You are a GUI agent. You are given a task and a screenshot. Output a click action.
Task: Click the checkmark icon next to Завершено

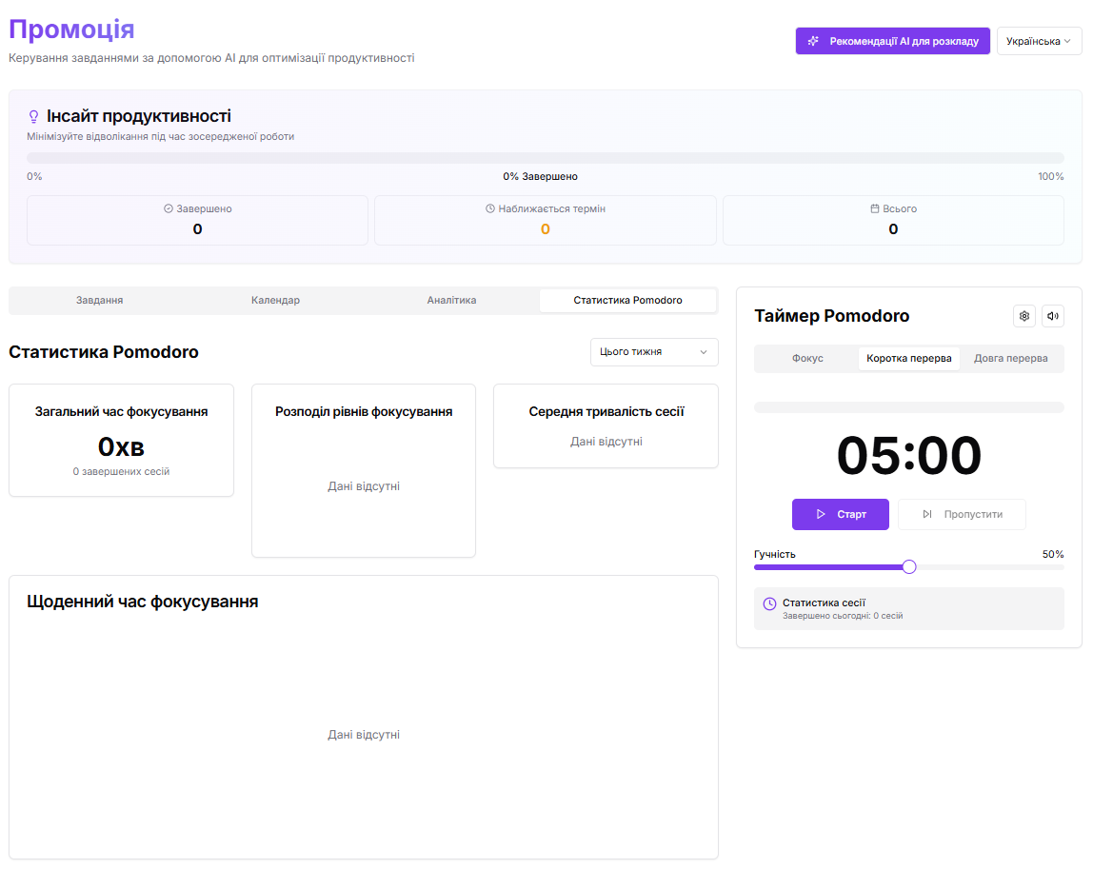pos(169,208)
